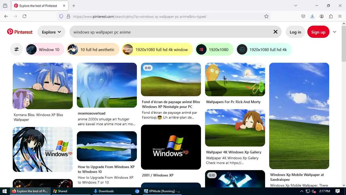Click 'Wallpaper 4K Windows Xp Gallery' title
This screenshot has height=195, width=346.
(x=234, y=152)
